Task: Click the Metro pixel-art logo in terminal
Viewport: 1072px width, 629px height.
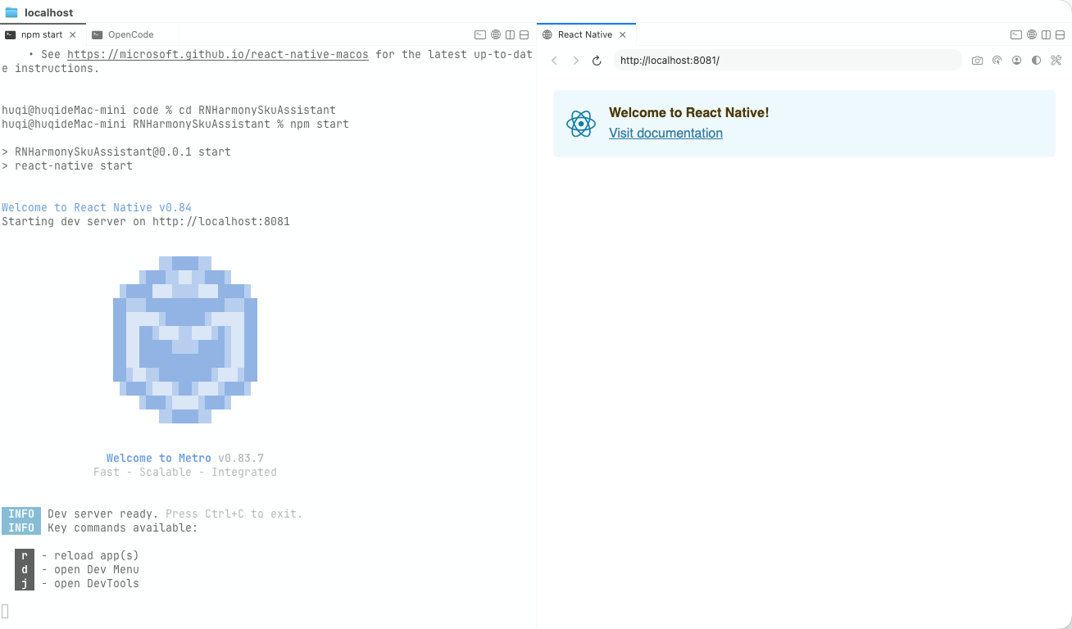Action: tap(185, 340)
